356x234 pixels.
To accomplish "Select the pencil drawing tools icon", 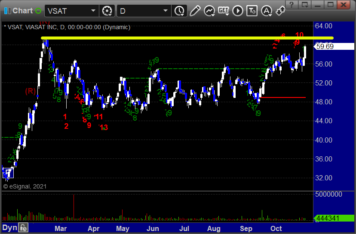I will [195, 11].
